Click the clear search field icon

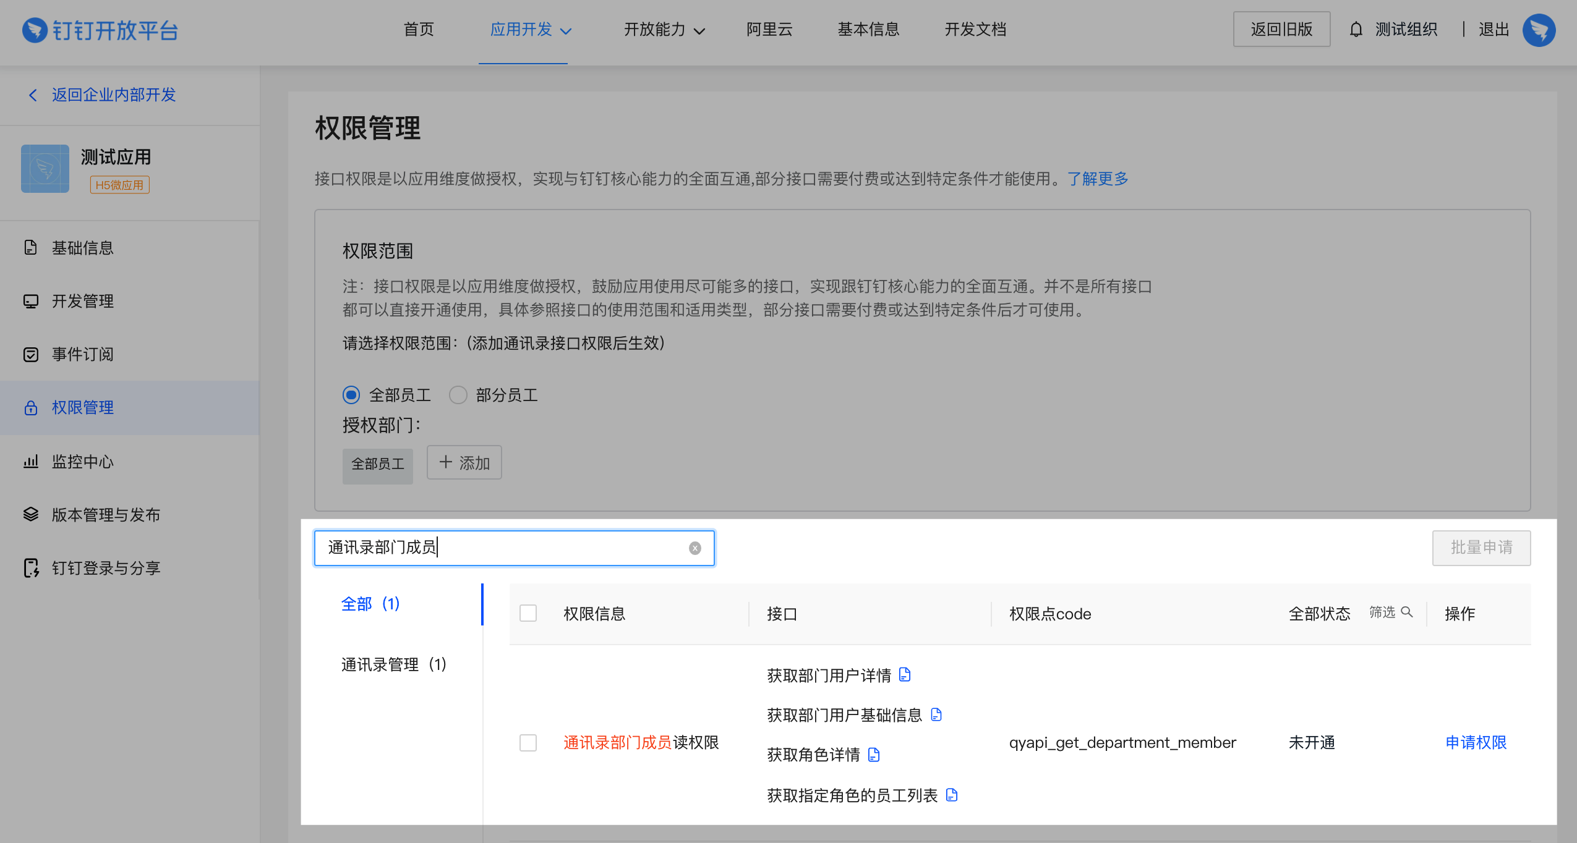tap(694, 548)
